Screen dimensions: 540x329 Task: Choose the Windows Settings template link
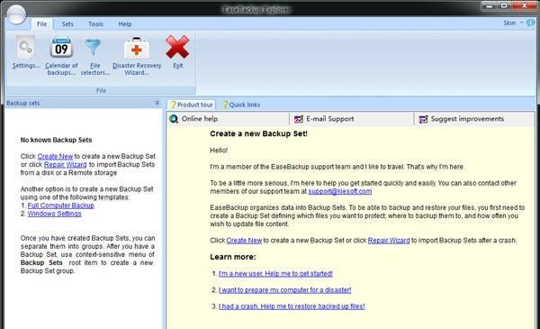54,214
